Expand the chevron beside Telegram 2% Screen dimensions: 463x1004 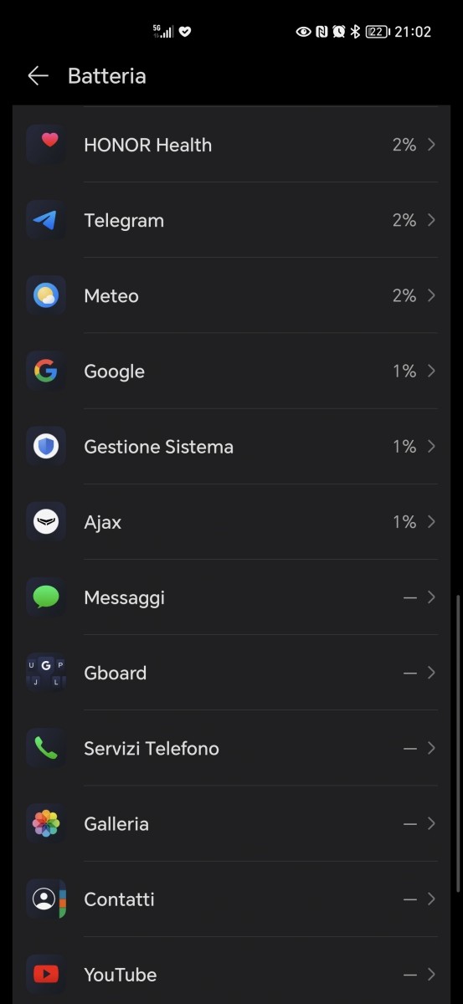coord(431,220)
